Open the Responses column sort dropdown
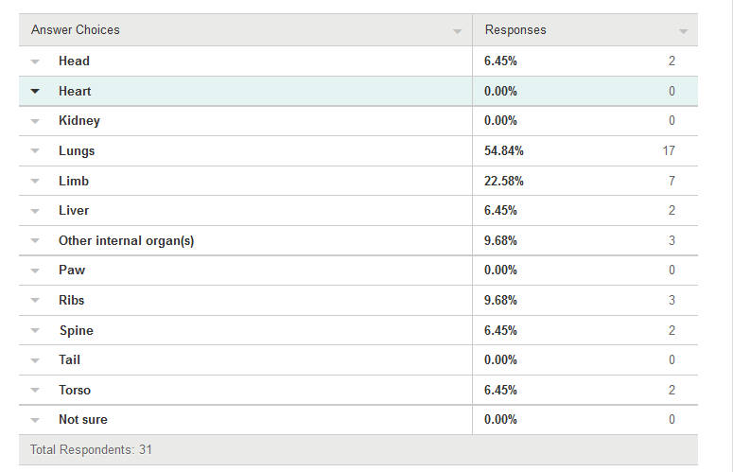733x472 pixels. point(683,31)
